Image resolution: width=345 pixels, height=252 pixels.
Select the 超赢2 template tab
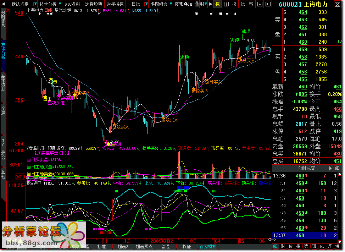(x=123, y=247)
